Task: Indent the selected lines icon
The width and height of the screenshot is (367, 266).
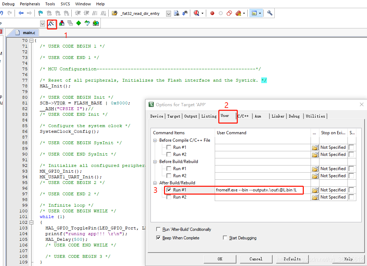Action: click(78, 13)
